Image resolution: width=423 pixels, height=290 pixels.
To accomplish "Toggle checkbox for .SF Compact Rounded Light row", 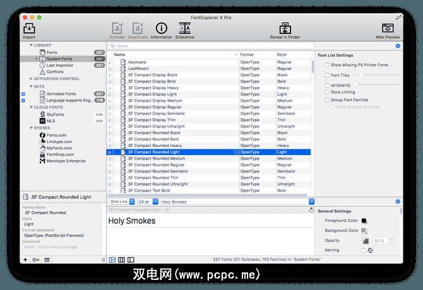I will click(110, 152).
